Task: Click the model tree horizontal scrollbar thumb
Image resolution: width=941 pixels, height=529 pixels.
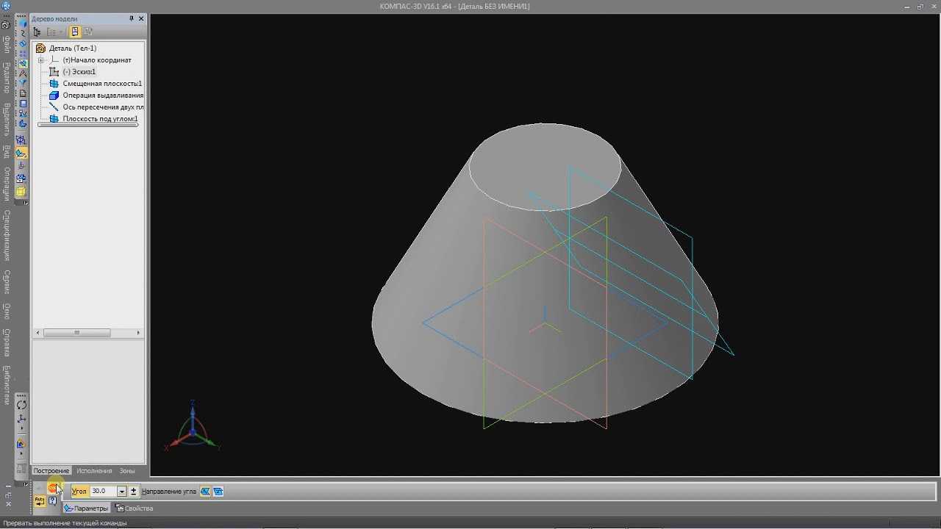Action: click(x=76, y=333)
